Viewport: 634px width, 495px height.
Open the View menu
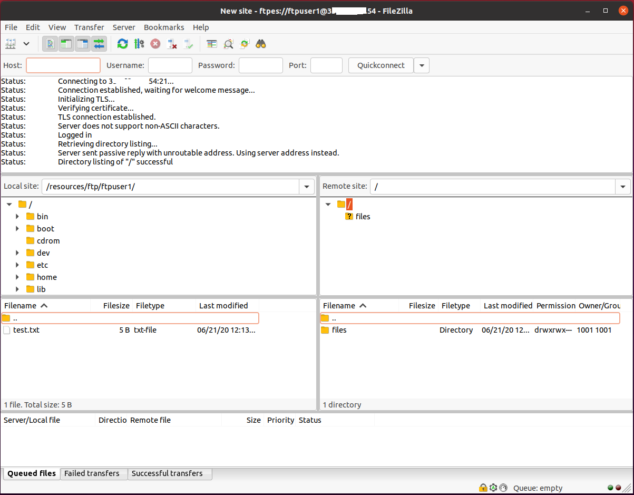pos(57,27)
